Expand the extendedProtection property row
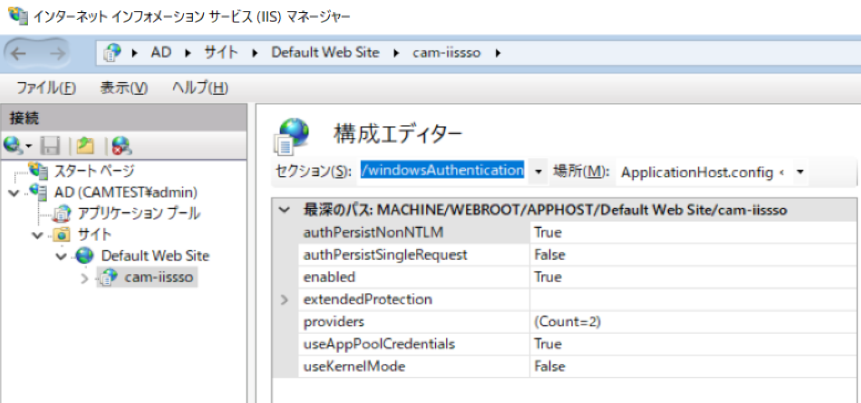The height and width of the screenshot is (403, 861). pos(285,300)
